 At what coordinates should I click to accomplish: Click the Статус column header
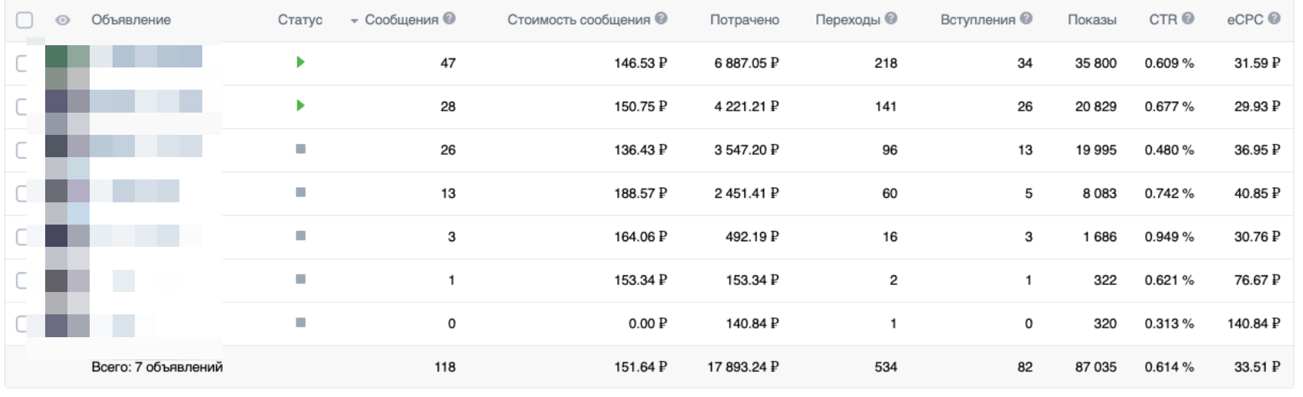(300, 20)
